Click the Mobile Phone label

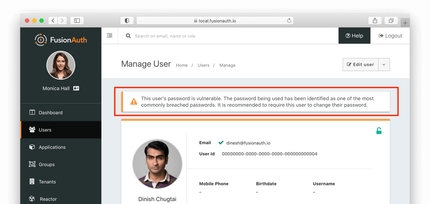point(214,184)
